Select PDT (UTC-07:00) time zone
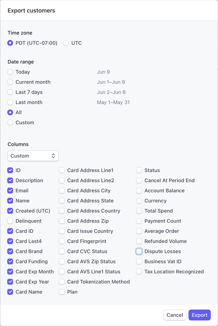Viewport: 218px width, 326px height. coord(10,43)
